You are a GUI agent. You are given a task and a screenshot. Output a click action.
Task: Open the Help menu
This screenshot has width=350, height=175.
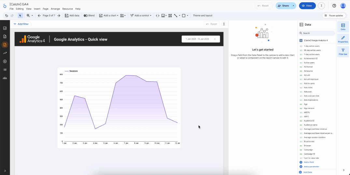click(x=78, y=9)
